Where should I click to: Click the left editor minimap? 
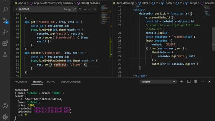105,14
